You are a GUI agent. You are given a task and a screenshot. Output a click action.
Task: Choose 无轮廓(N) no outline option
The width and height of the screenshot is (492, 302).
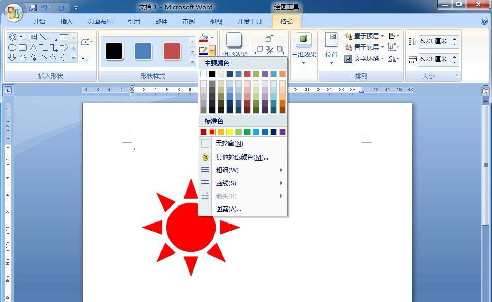tap(243, 144)
